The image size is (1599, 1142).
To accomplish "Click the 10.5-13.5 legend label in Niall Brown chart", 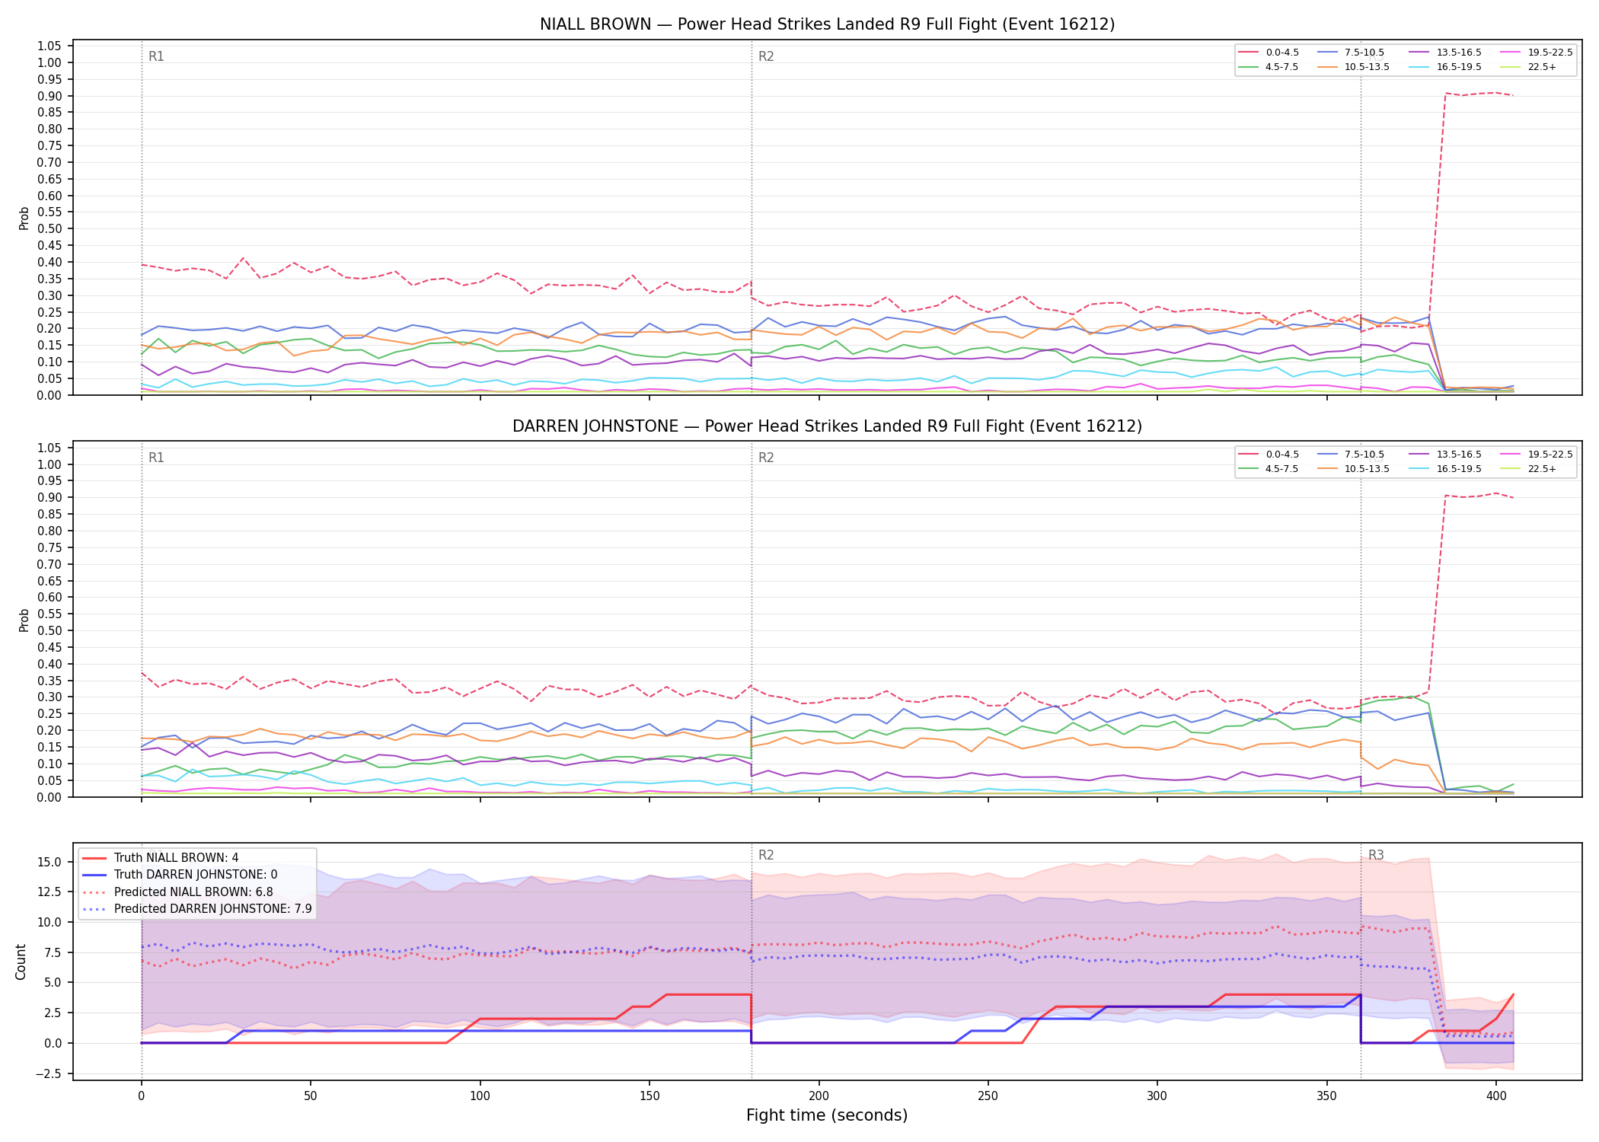I will coord(1367,67).
